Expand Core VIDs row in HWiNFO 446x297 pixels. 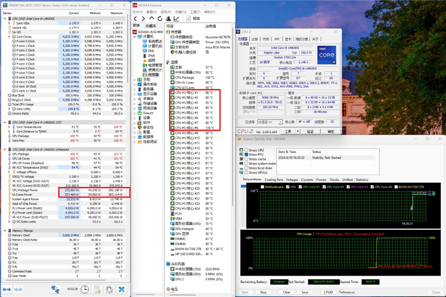point(9,23)
